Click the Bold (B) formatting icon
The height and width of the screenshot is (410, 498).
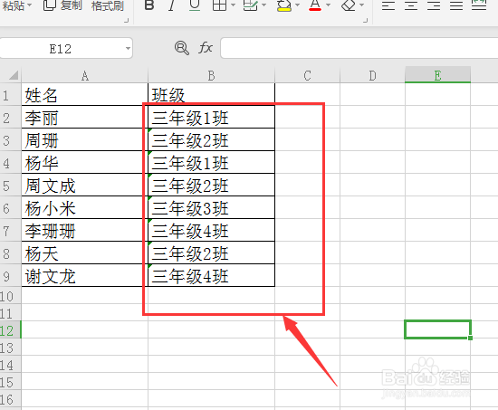149,5
